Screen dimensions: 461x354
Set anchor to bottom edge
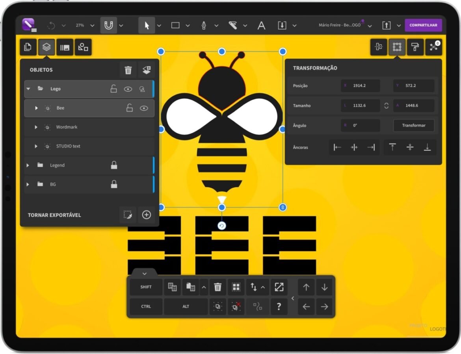pos(427,147)
